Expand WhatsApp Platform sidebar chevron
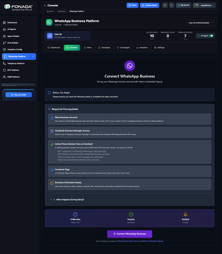Viewport: 222px width, 254px height. [x=33, y=56]
